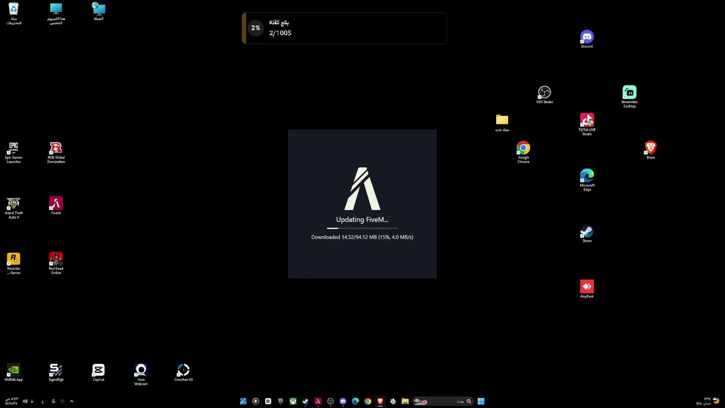Viewport: 725px width, 408px height.
Task: Select the CapCut desktop shortcut
Action: (99, 373)
